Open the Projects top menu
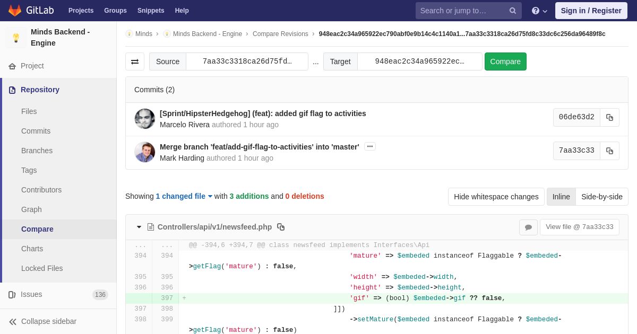Image resolution: width=637 pixels, height=334 pixels. [81, 11]
